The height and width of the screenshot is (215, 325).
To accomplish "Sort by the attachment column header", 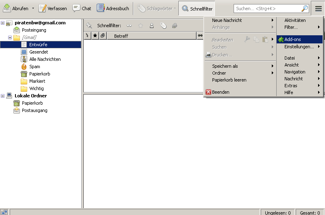I will click(103, 36).
